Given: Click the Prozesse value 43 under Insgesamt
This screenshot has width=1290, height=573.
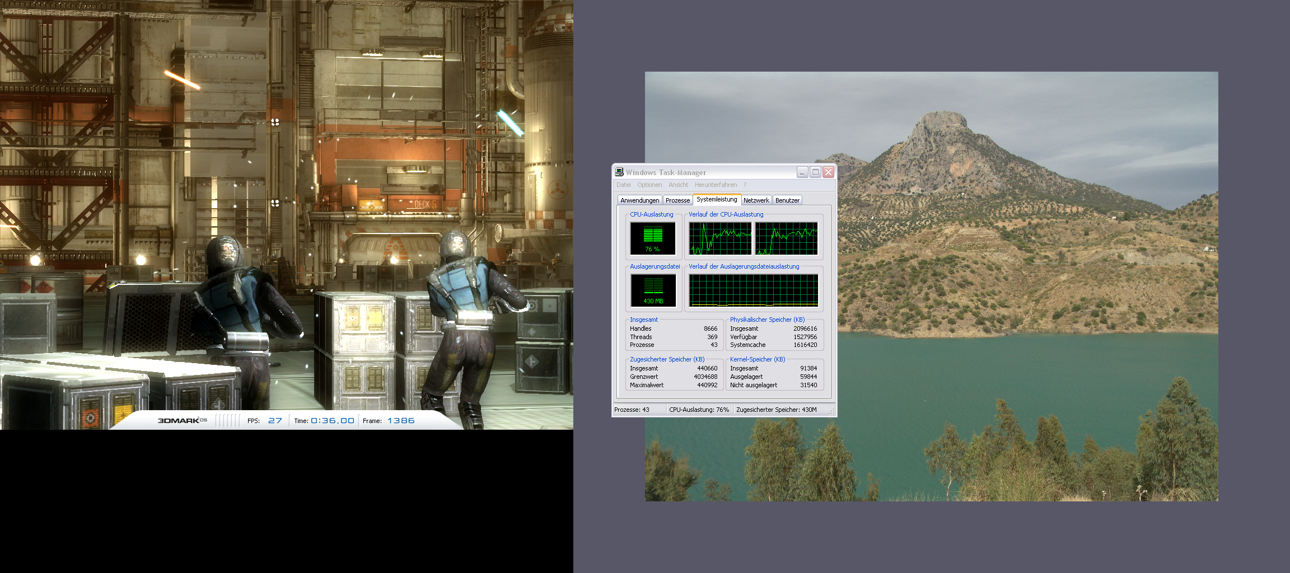Looking at the screenshot, I should [x=714, y=345].
